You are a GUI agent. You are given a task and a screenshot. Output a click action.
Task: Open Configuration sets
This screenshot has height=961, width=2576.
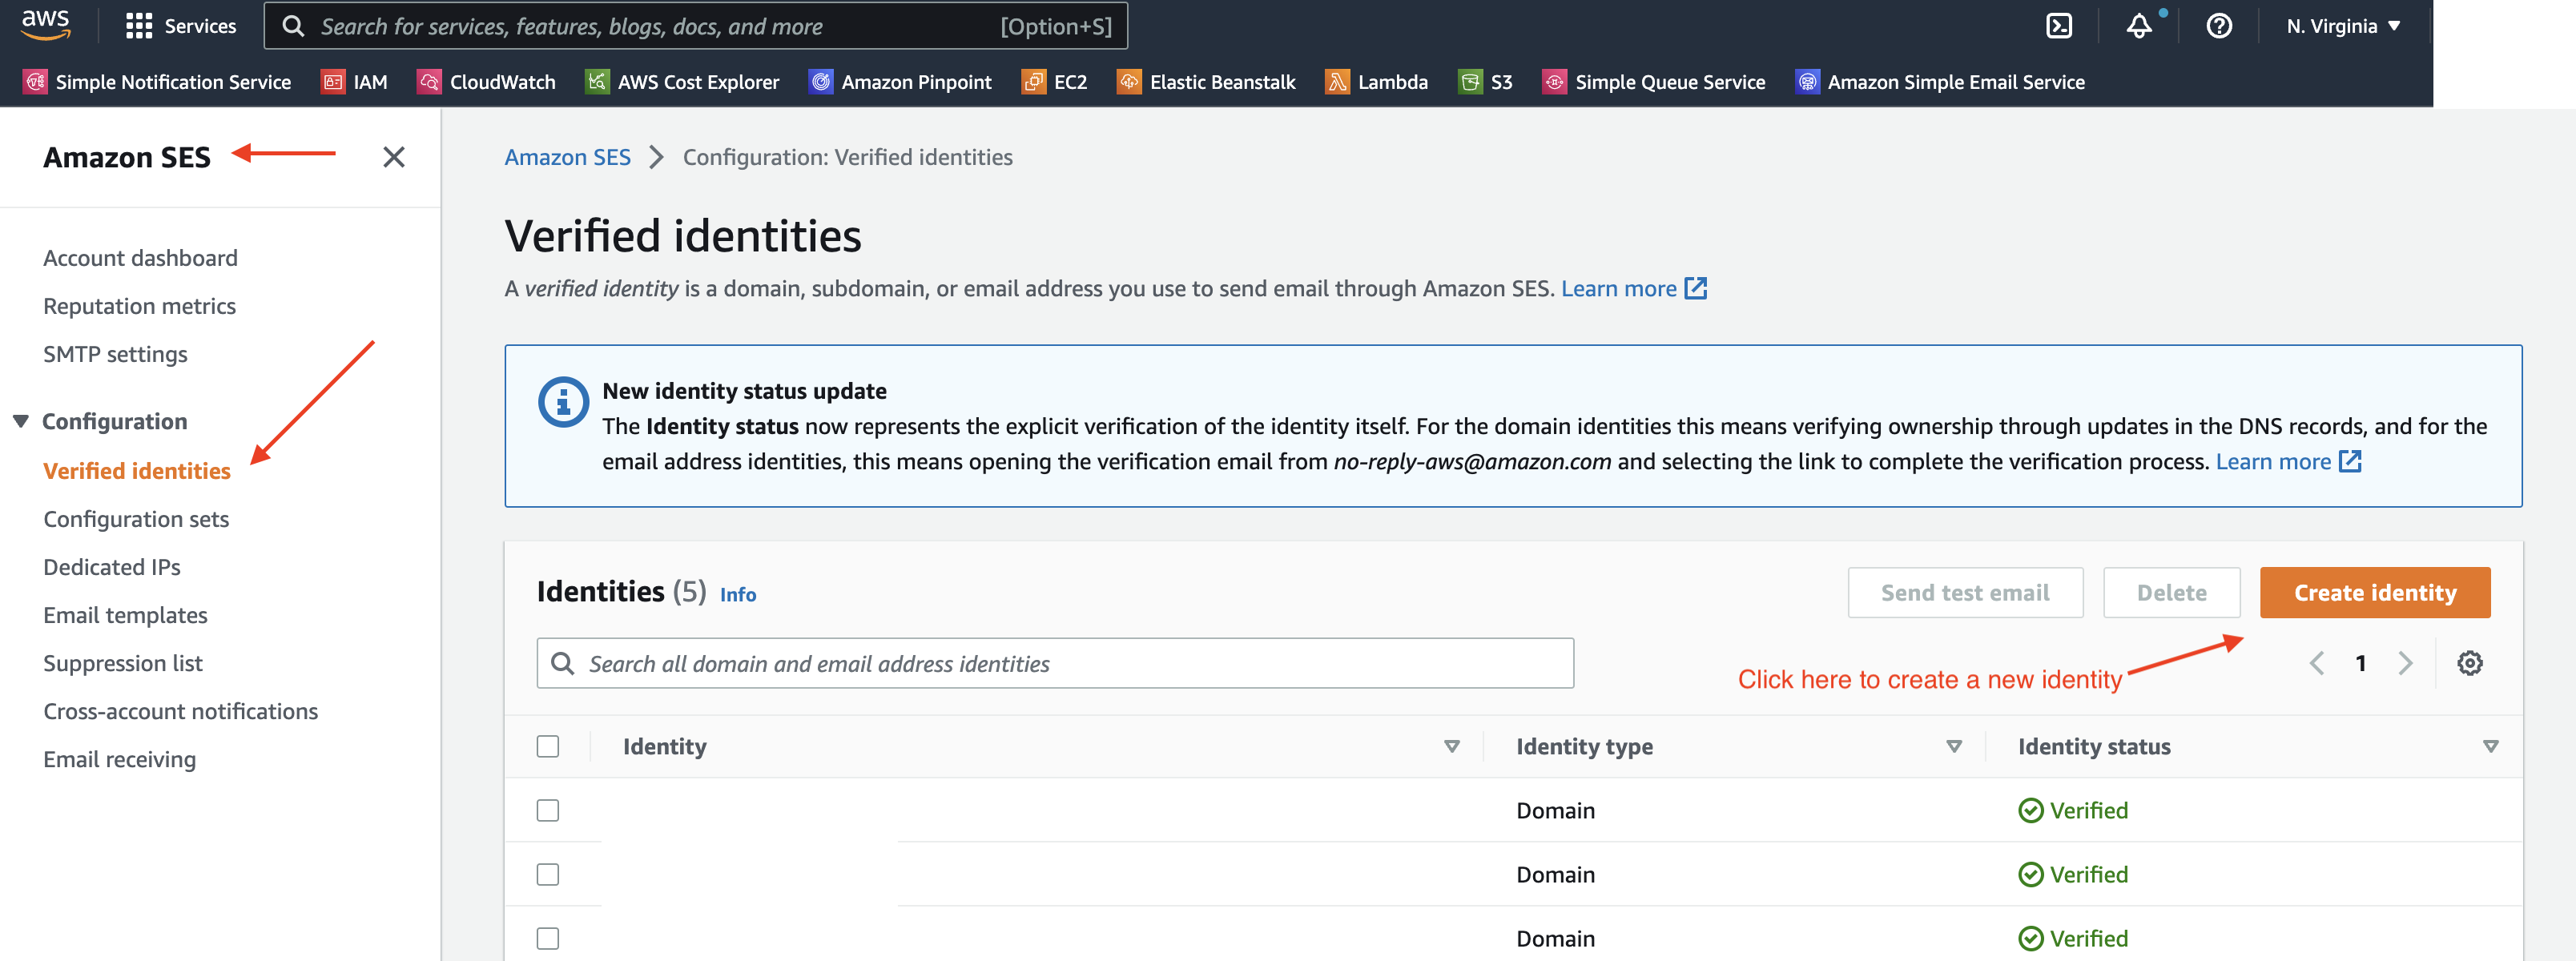(x=136, y=519)
